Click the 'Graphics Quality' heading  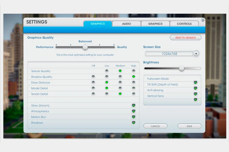pos(40,37)
